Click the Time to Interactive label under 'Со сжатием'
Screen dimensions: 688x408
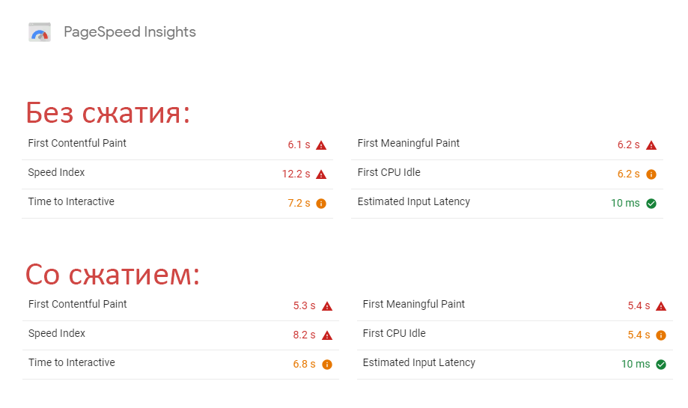(x=72, y=362)
